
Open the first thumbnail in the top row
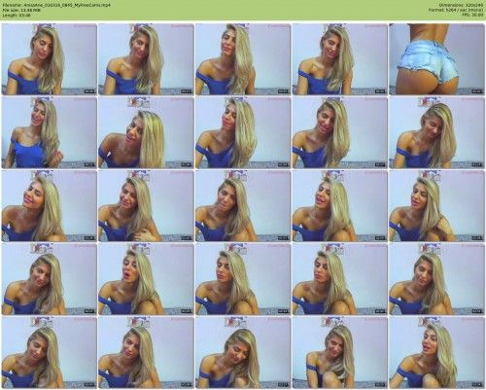pos(49,59)
